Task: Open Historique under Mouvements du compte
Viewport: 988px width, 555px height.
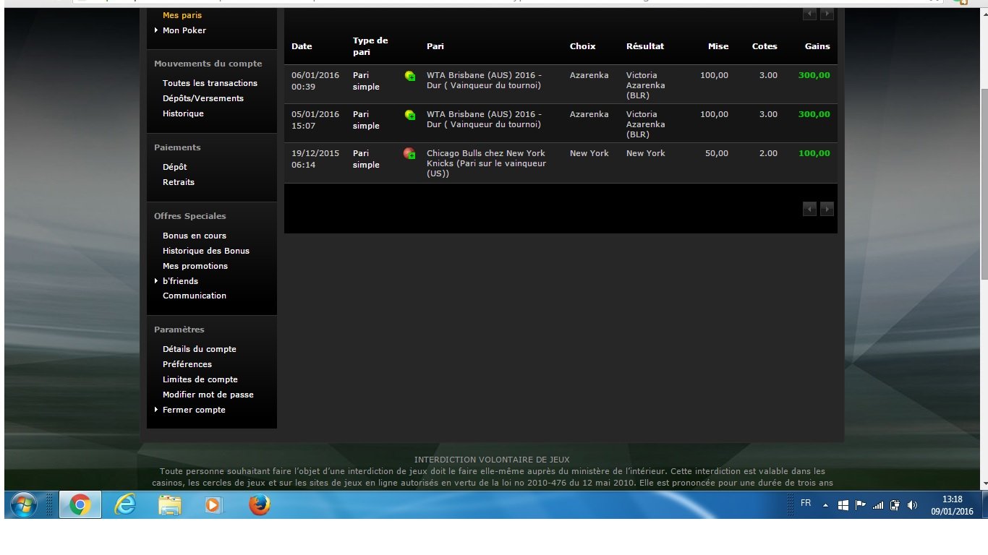Action: pos(183,113)
